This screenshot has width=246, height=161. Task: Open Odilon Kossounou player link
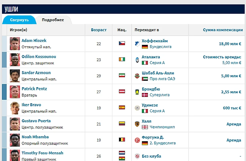coord(39,57)
